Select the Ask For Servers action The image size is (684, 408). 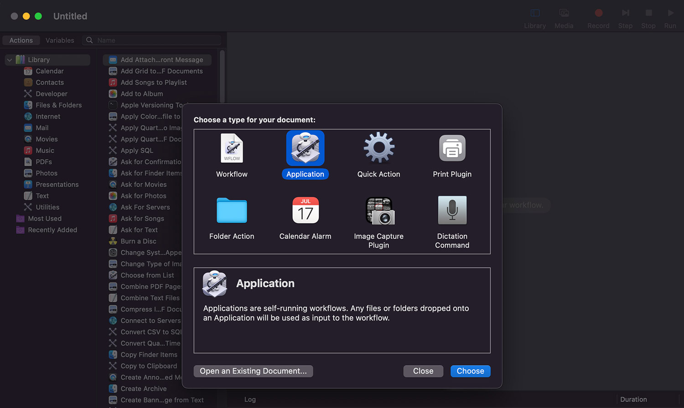click(x=145, y=207)
